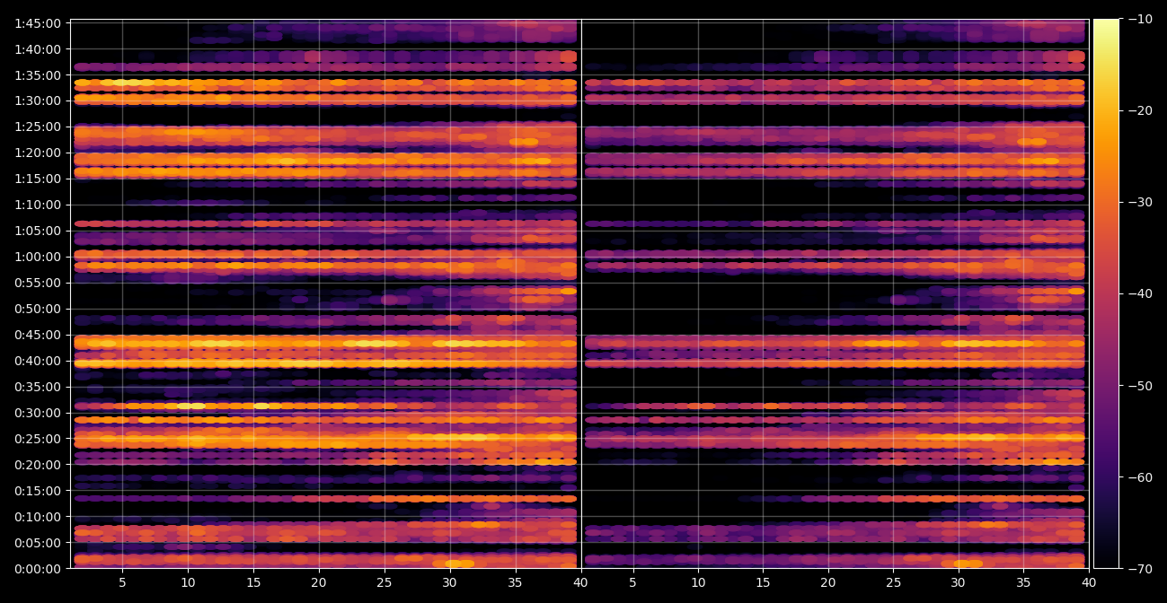Select the −60 colorbar value
The image size is (1167, 603).
[1141, 476]
